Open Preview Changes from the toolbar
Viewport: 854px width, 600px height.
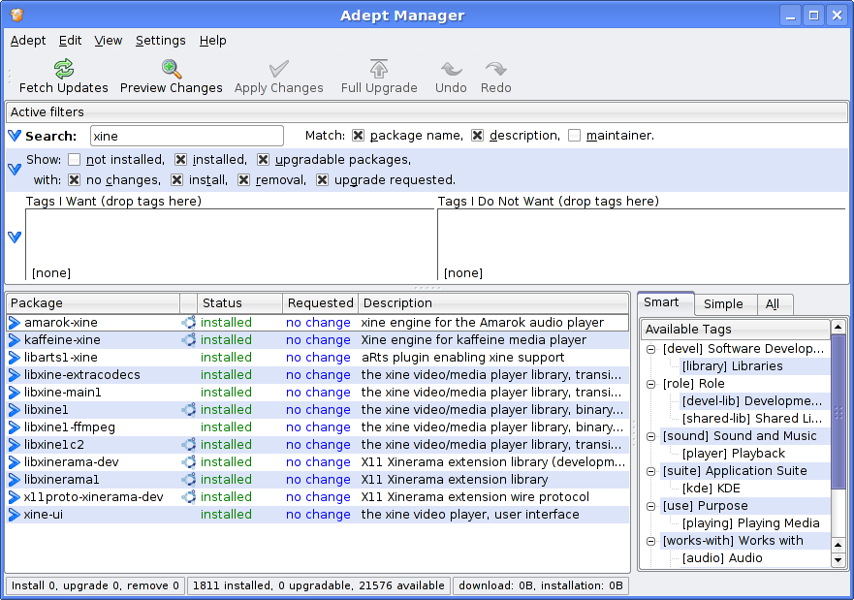click(x=172, y=69)
